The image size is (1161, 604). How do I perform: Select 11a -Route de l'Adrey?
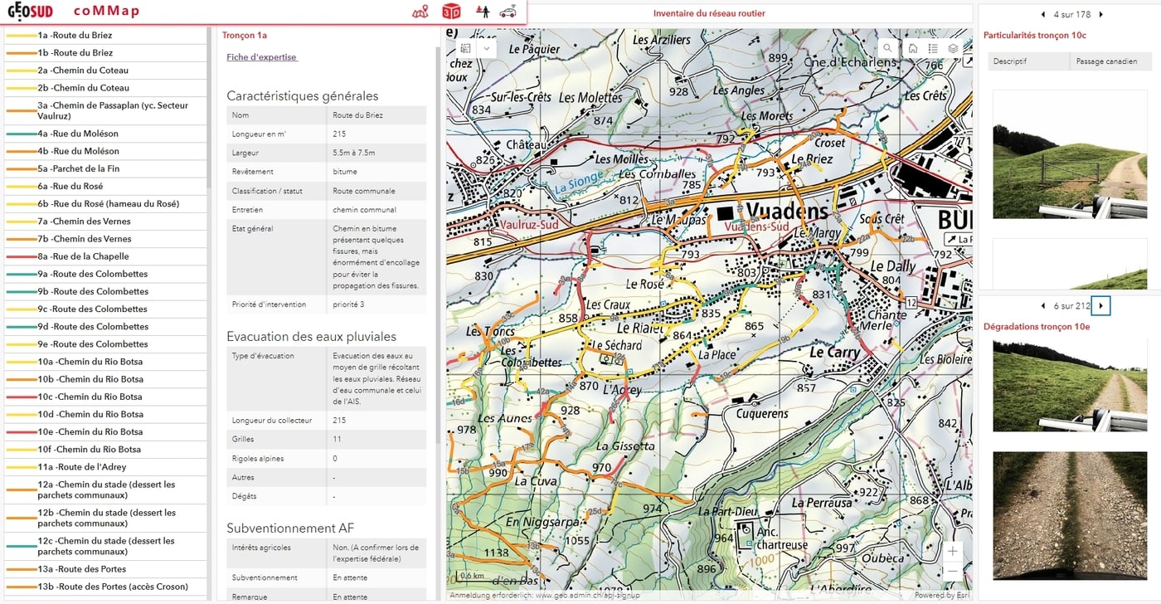pos(81,467)
